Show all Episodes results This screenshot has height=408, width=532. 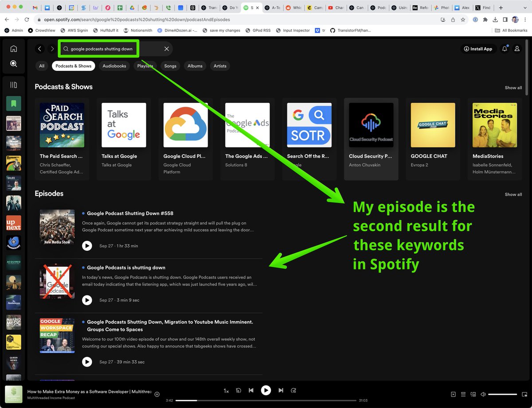point(513,194)
